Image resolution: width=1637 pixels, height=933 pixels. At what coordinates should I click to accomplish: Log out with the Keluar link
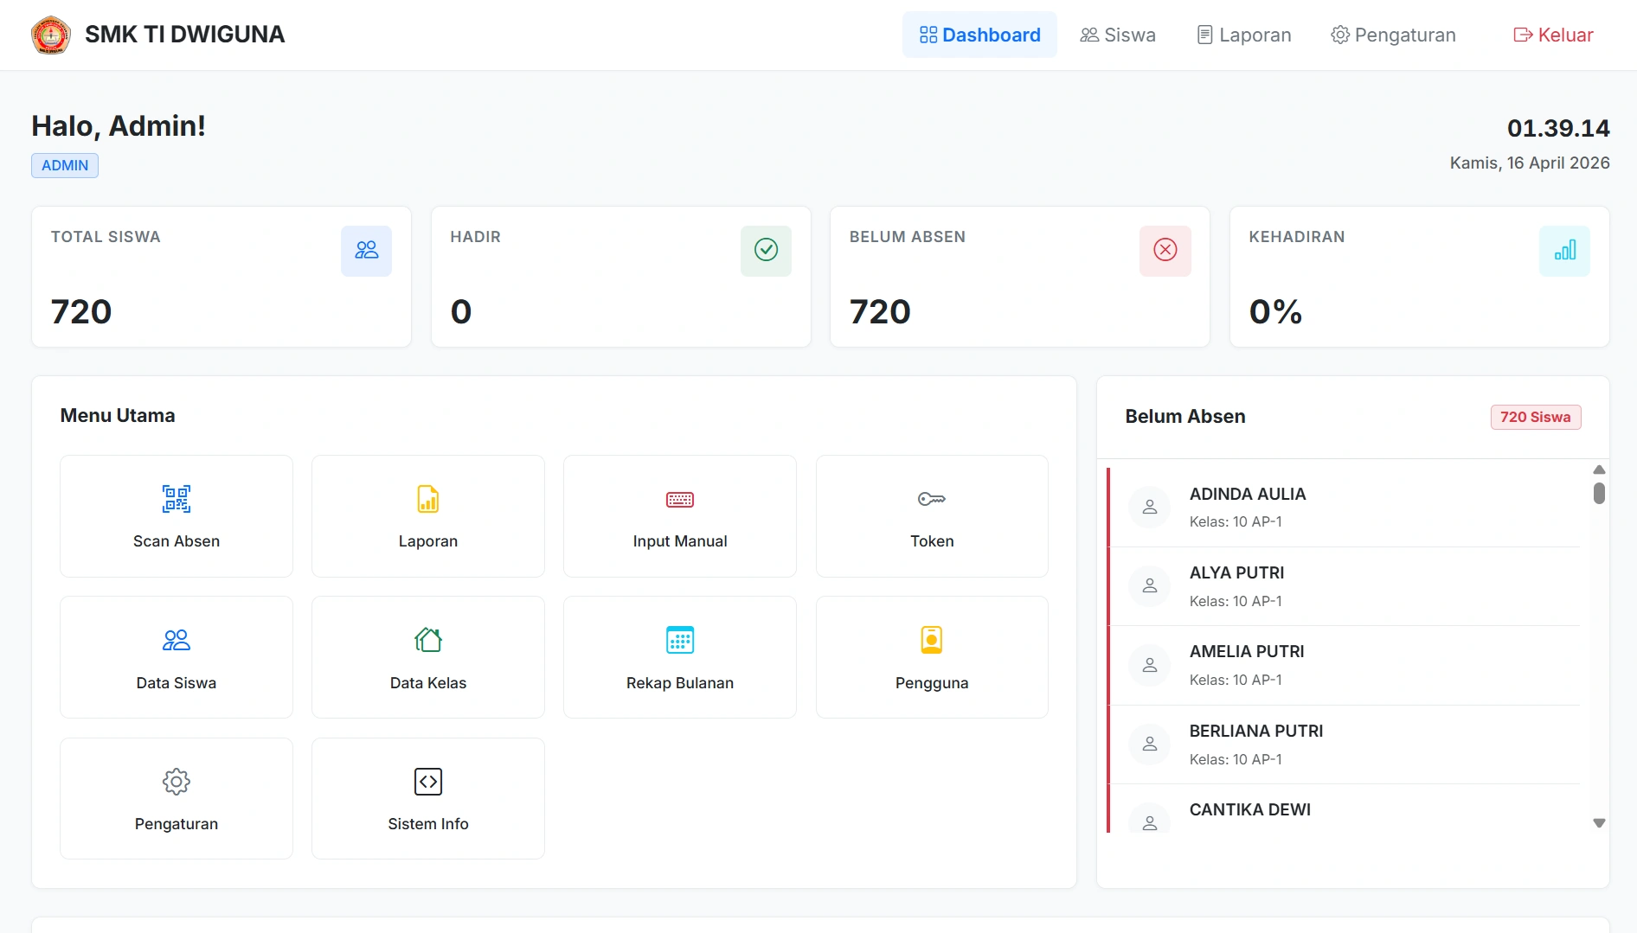pos(1553,35)
